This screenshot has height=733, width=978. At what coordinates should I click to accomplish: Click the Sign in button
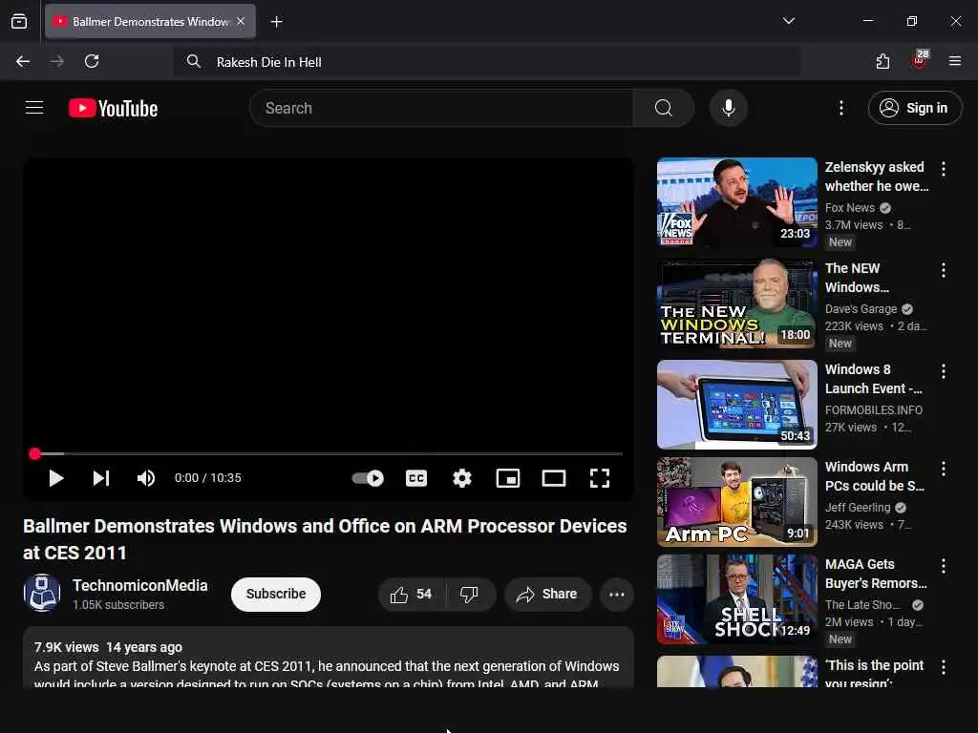(x=914, y=108)
